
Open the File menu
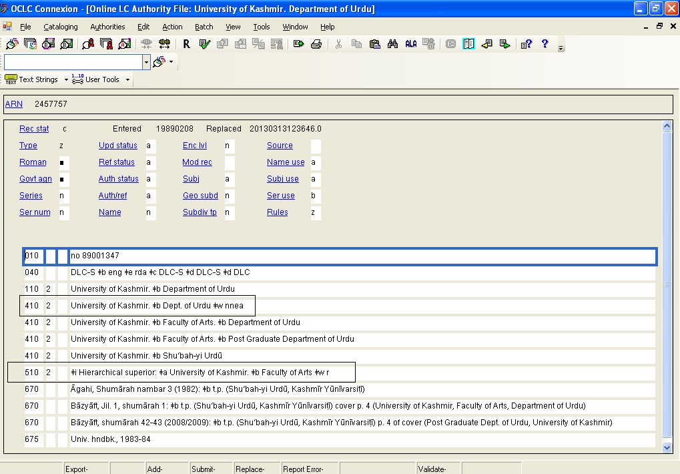coord(25,27)
